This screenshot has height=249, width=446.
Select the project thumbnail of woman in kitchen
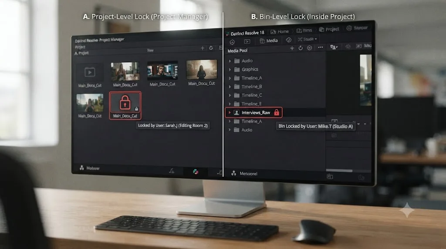125,71
